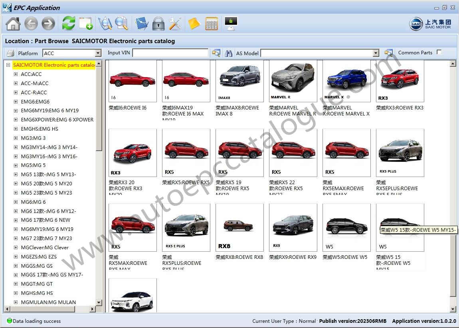Click the Publish version:202306RMB status text
This screenshot has height=328, width=459.
click(x=353, y=321)
